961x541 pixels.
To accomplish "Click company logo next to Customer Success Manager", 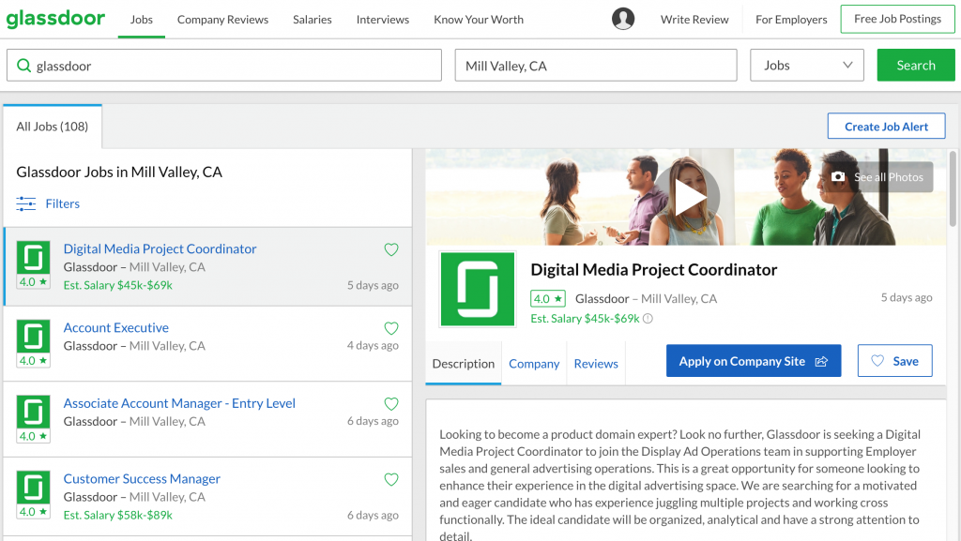I will pyautogui.click(x=34, y=488).
